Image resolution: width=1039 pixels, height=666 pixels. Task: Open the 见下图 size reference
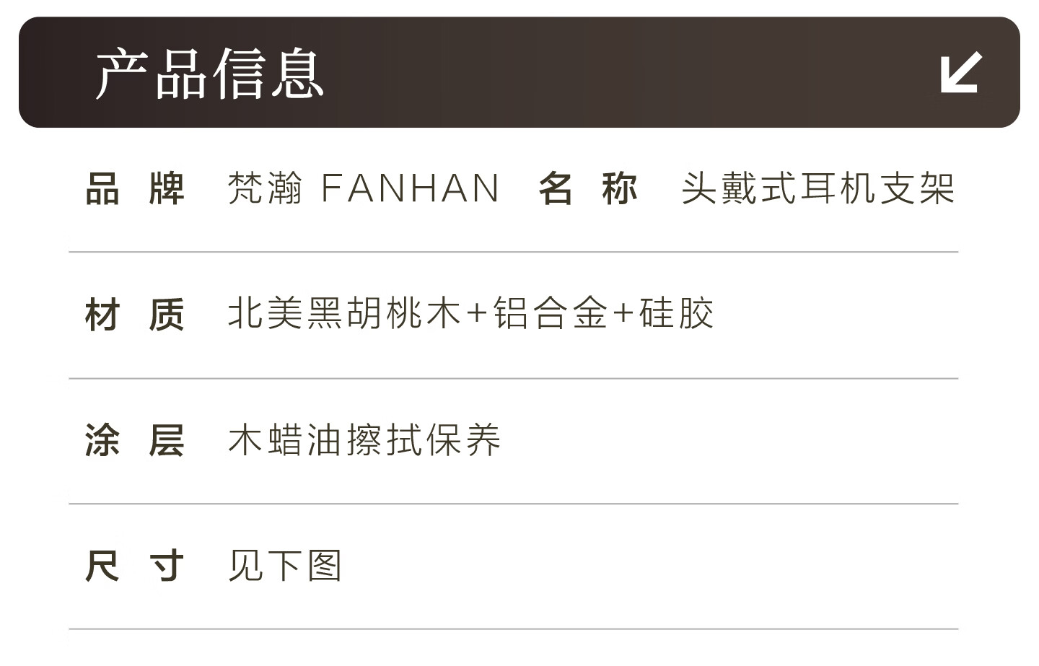(285, 566)
